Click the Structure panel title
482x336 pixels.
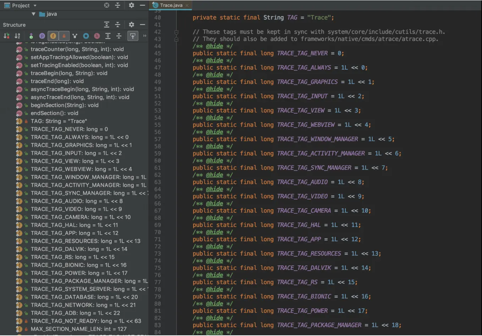click(14, 25)
